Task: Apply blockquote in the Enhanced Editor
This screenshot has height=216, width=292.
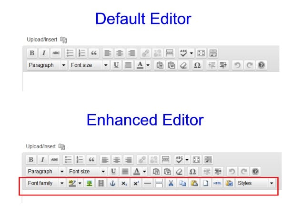Action: click(x=91, y=160)
